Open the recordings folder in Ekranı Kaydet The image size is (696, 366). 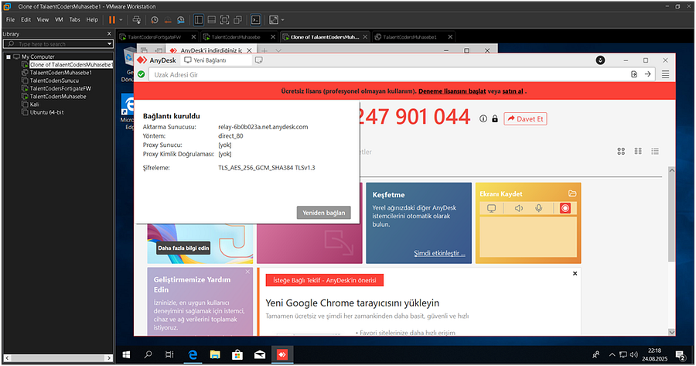pyautogui.click(x=572, y=193)
